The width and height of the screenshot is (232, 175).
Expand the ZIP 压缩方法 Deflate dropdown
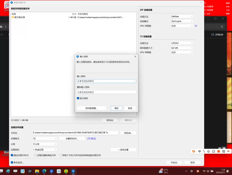[x=182, y=16]
